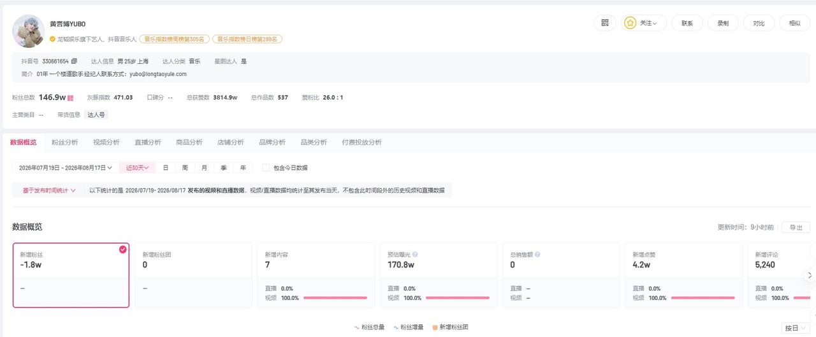Switch to 品牌分析 tab
This screenshot has width=816, height=337.
pyautogui.click(x=272, y=142)
